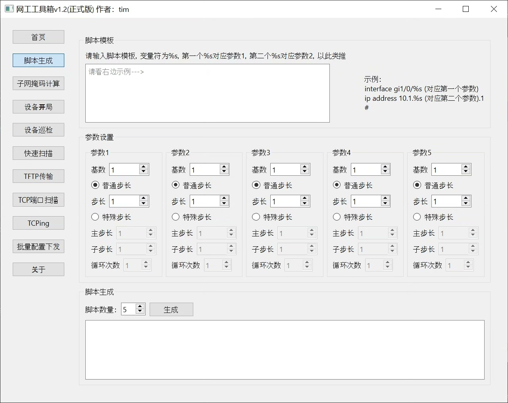Decrease 参数2 步长 with down arrow
508x403 pixels.
(x=224, y=204)
